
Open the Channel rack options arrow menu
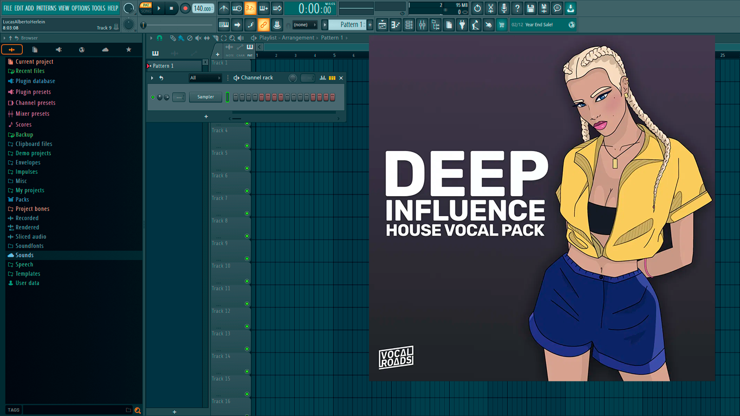click(x=152, y=78)
